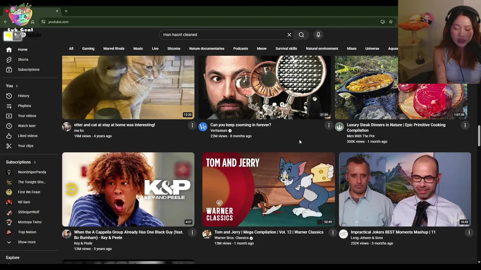Viewport: 481px width, 270px height.
Task: Open Men With The Pot channel avatar
Action: click(339, 127)
